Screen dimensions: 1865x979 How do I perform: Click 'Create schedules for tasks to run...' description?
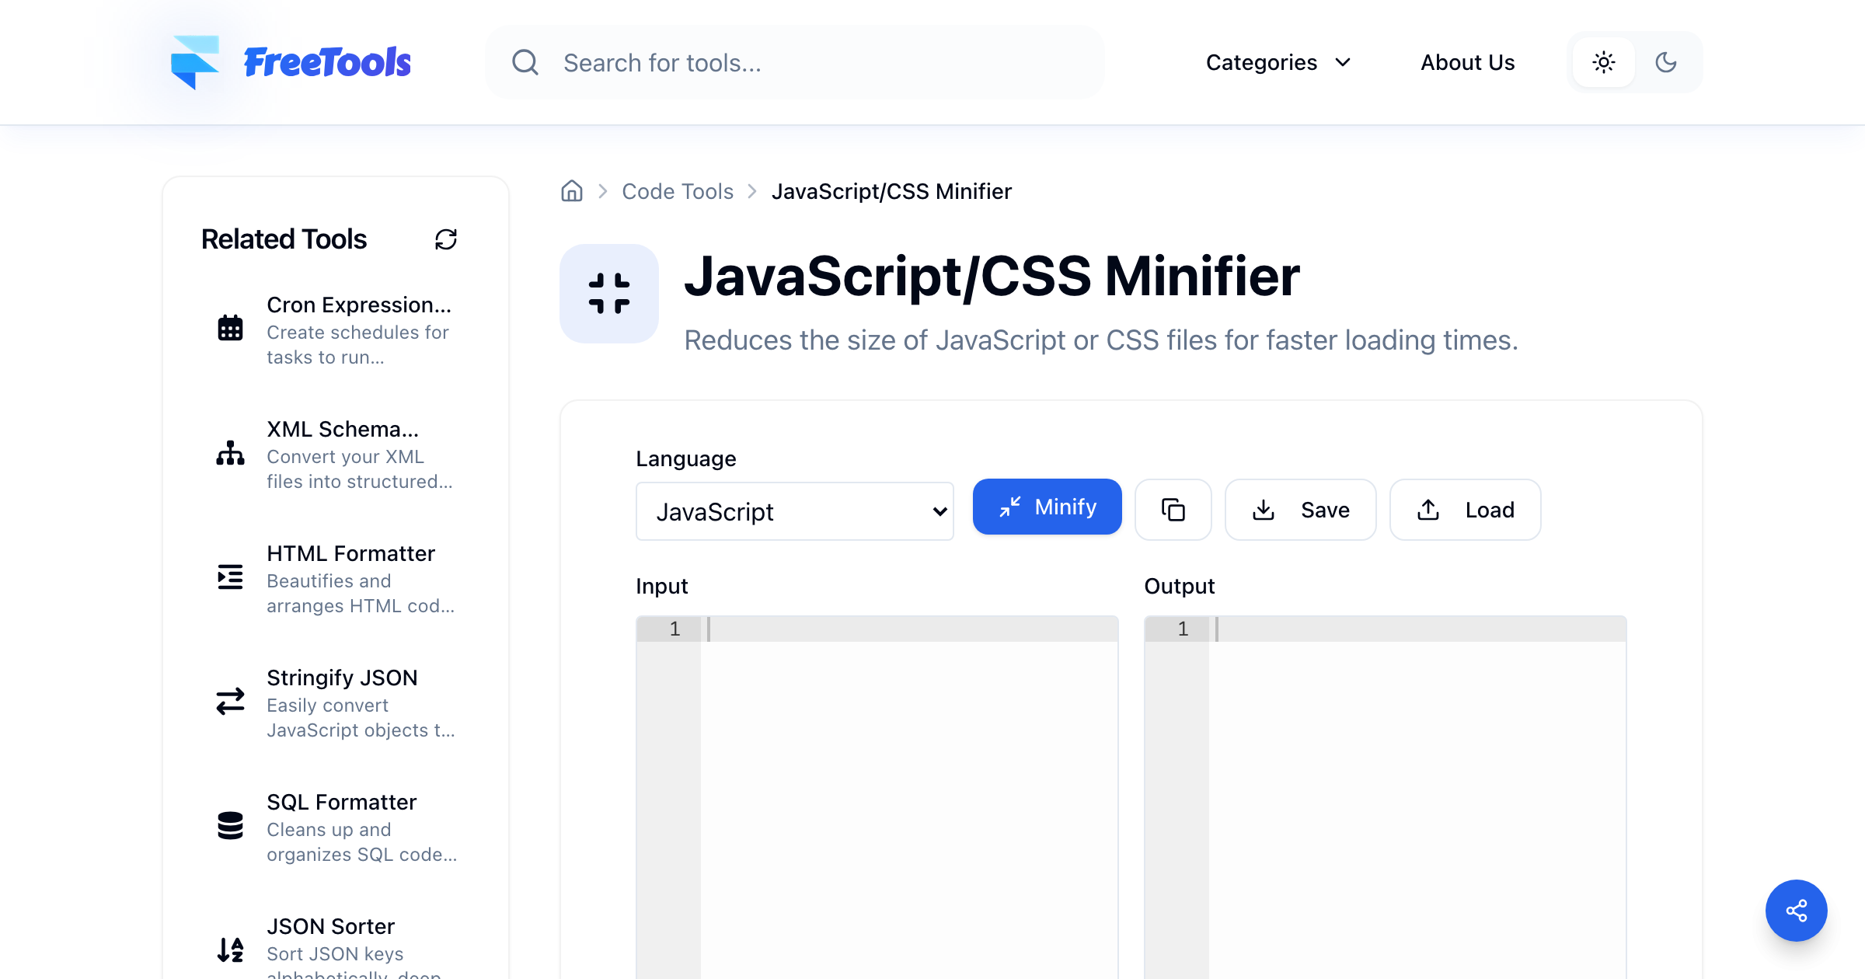(357, 345)
